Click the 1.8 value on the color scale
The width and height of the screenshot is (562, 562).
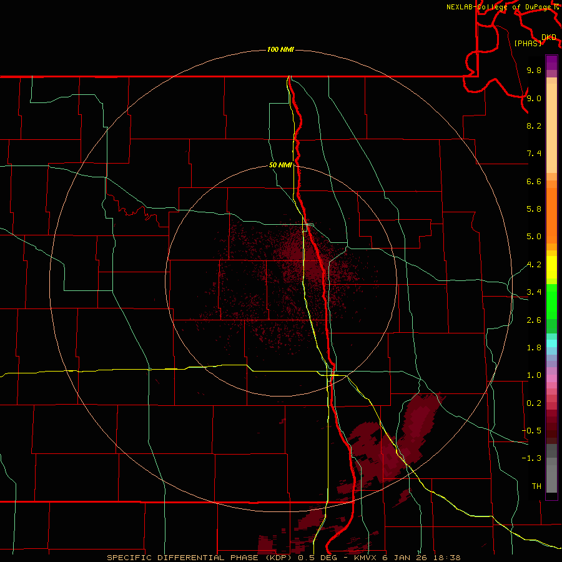(x=534, y=348)
